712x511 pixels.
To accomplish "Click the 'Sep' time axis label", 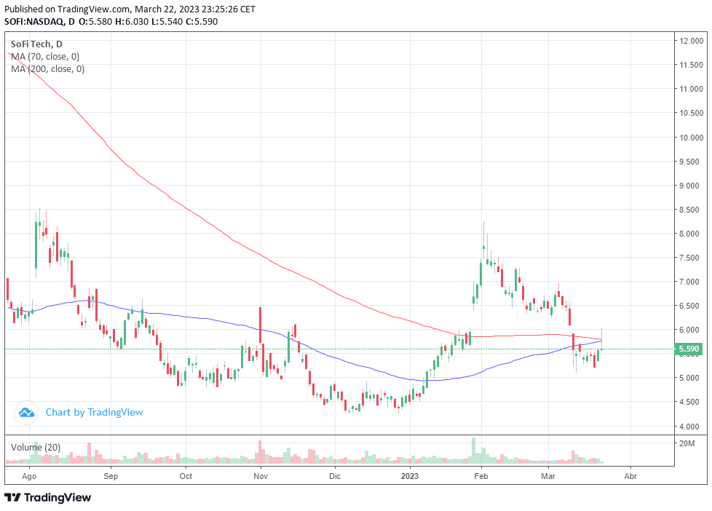I will pos(111,476).
